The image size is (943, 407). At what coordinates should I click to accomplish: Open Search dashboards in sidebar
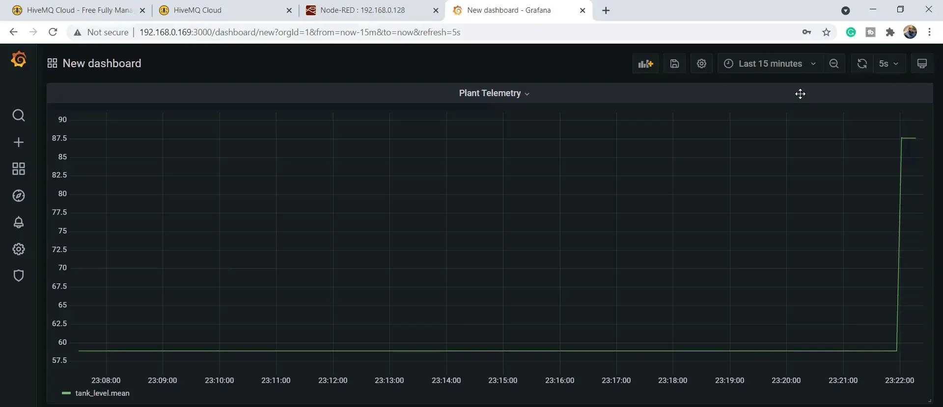point(19,115)
